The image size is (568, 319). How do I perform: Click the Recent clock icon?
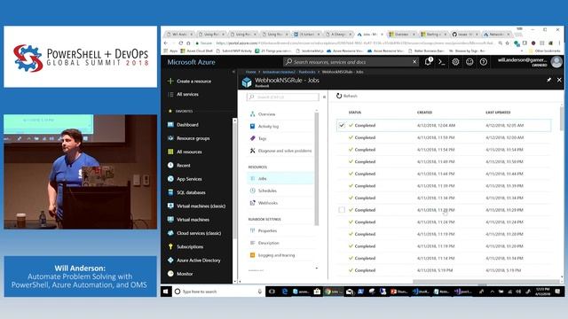pos(170,166)
